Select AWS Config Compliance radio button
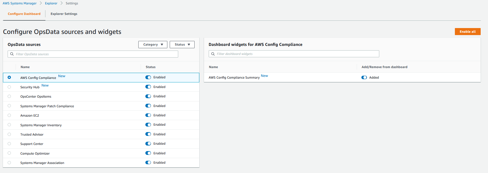 [x=9, y=77]
